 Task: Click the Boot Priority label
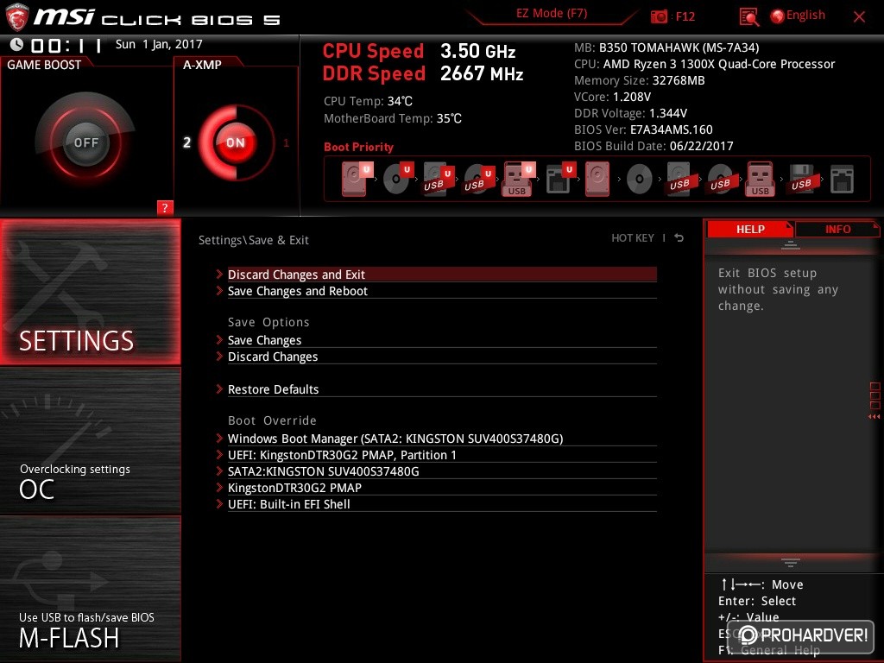358,147
